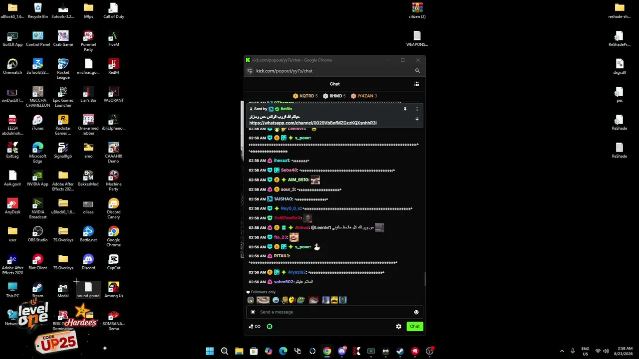Select Pummel Party desktop shortcut
The height and width of the screenshot is (359, 639).
(88, 41)
